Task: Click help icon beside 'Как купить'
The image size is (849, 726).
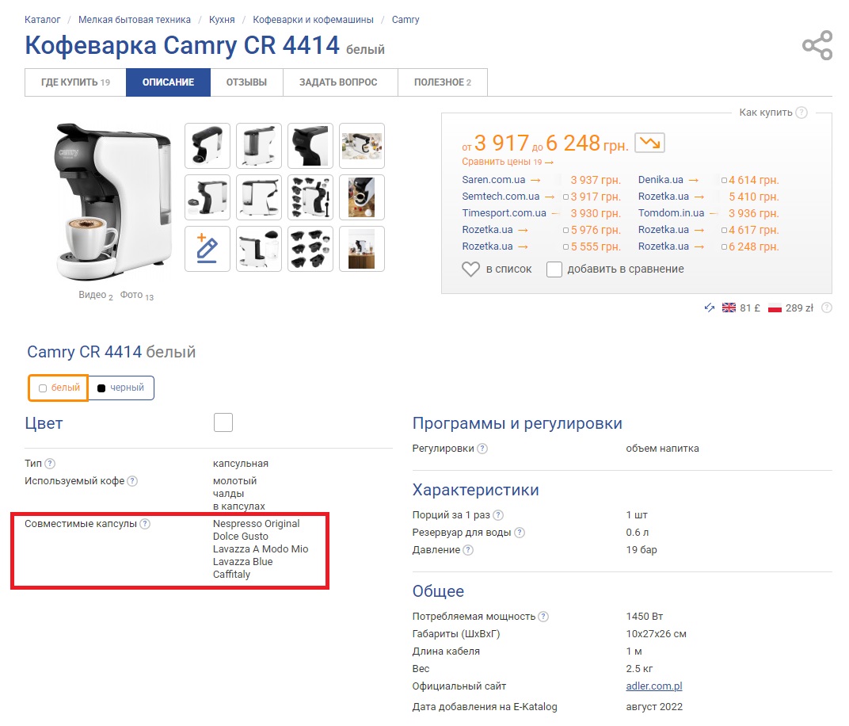Action: click(801, 113)
